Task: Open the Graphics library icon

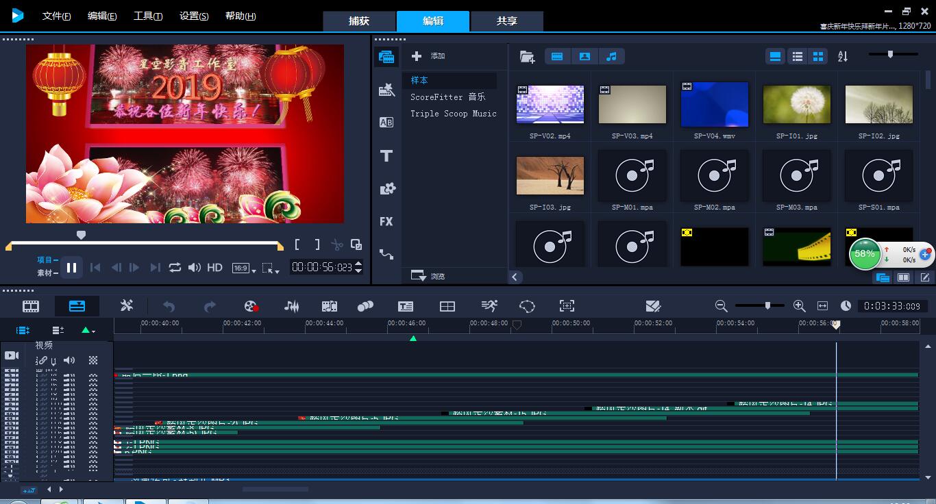Action: pyautogui.click(x=387, y=189)
